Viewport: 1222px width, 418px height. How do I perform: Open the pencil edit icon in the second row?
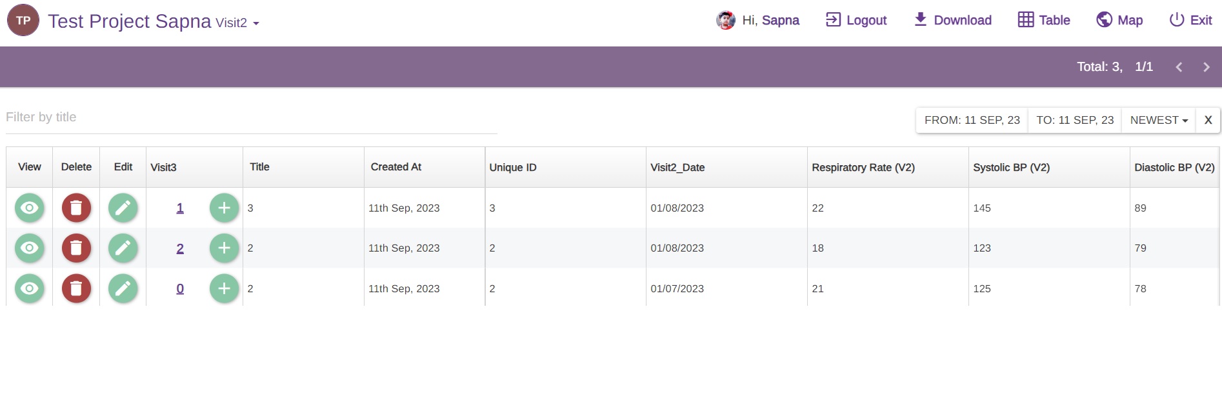pos(123,248)
